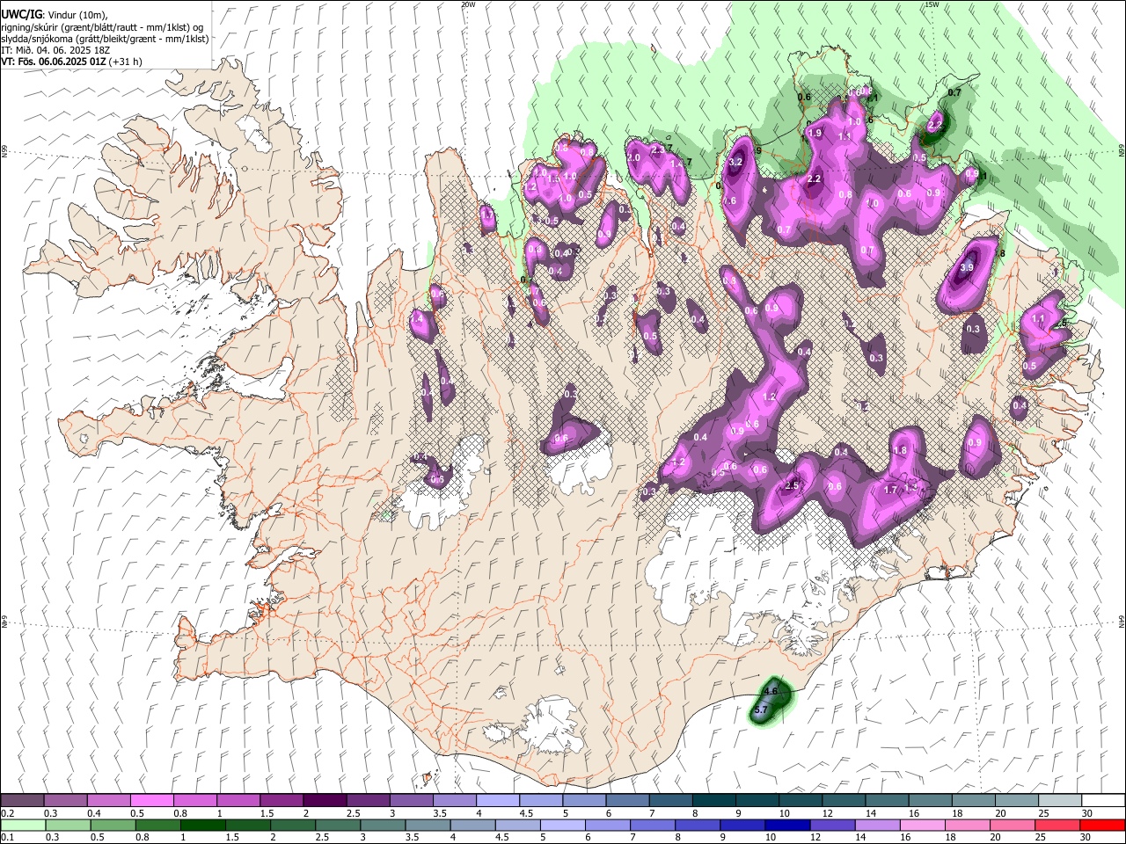Click the 1.9 value in the northern snow band
The height and width of the screenshot is (844, 1126).
pos(815,133)
